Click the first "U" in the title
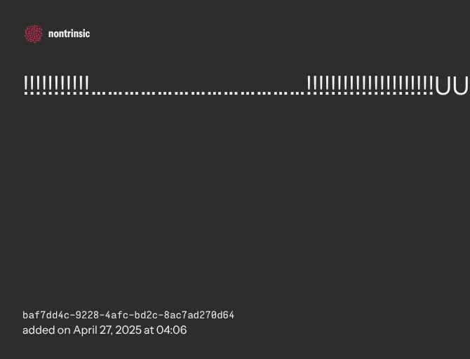 tap(443, 87)
